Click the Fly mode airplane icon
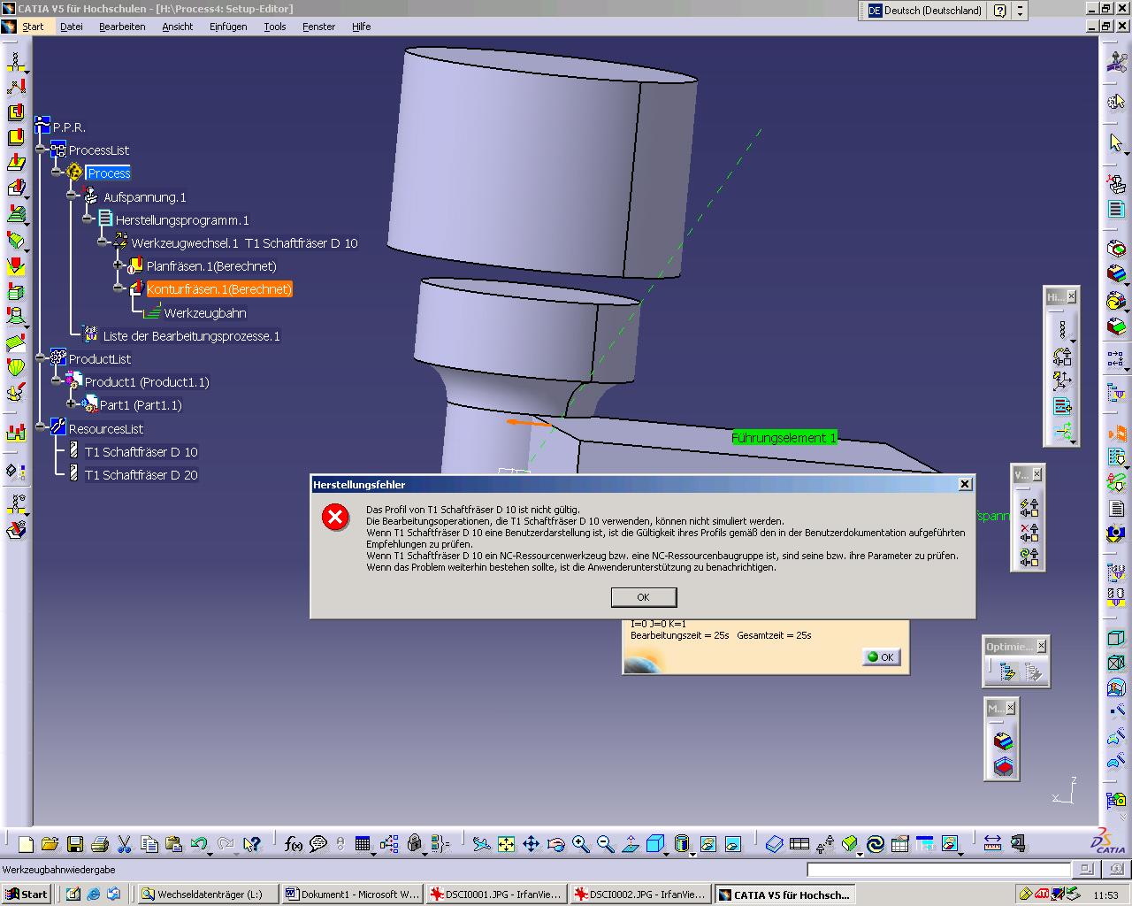 tap(481, 844)
